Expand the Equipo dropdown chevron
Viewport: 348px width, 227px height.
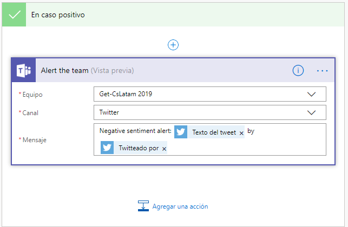[311, 94]
